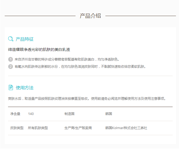Click the document icon beside 使用方法
179x149 pixels.
tap(11, 88)
